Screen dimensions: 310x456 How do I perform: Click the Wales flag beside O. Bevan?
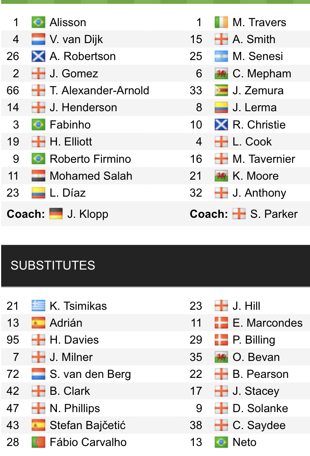[x=221, y=357]
